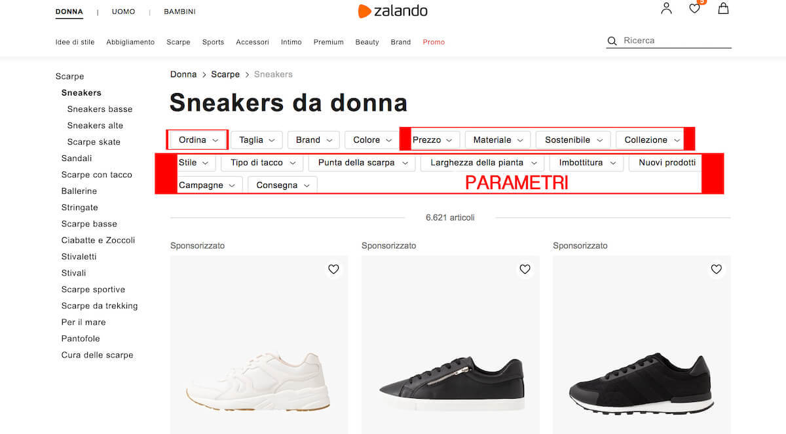
Task: Click into the Ricerca search field
Action: 677,41
